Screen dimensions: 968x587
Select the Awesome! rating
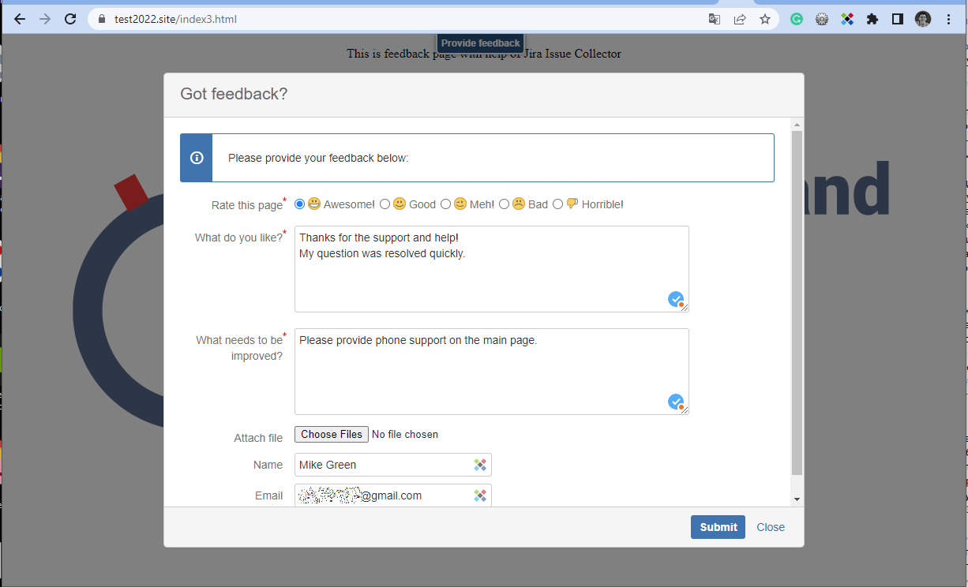[x=299, y=204]
